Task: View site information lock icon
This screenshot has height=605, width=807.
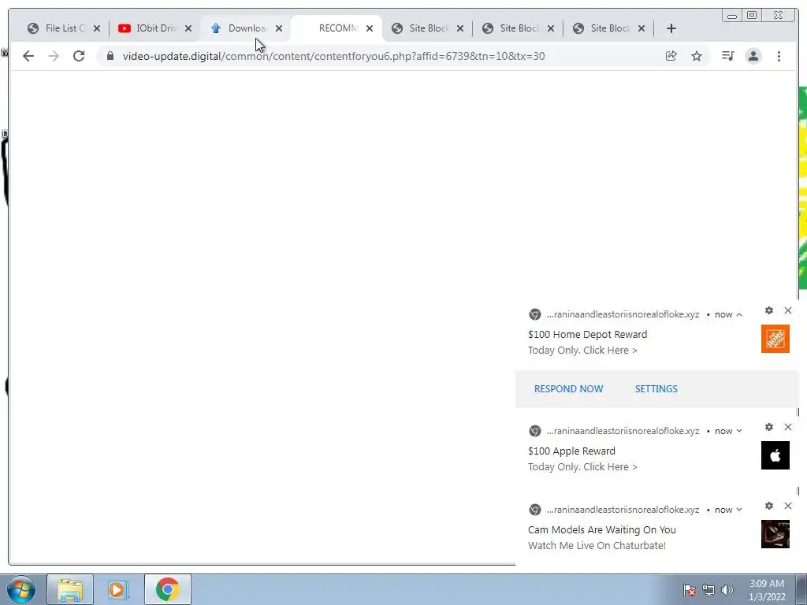Action: [x=110, y=56]
